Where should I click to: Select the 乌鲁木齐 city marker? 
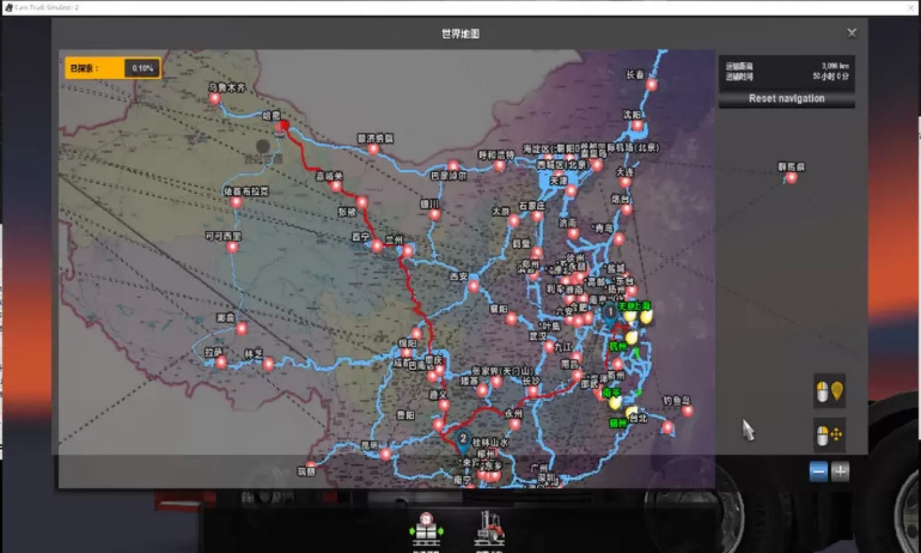pos(215,99)
